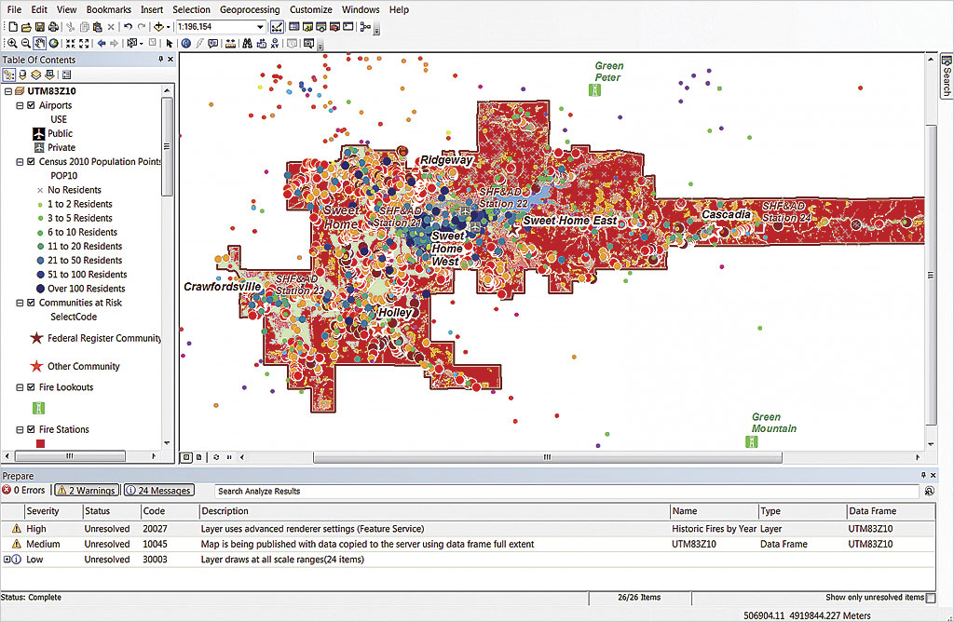Toggle the 24 Messages filter

tap(159, 490)
